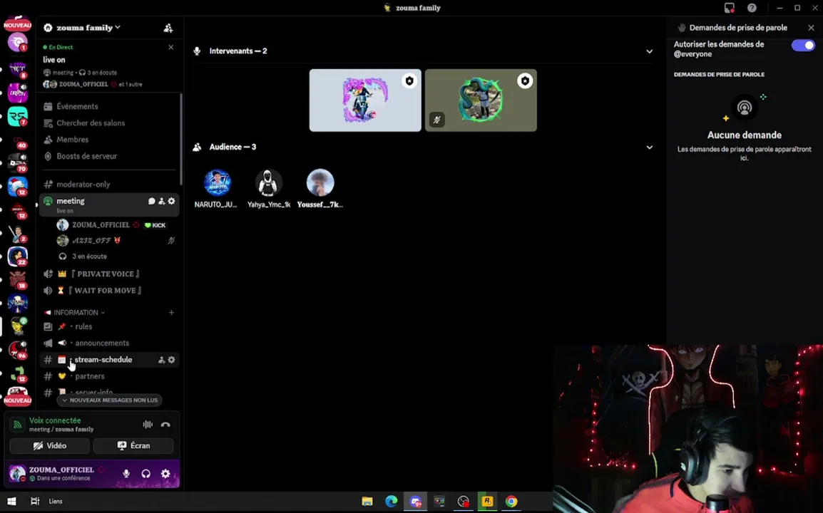Screen dimensions: 823x513
Task: Click the invite people icon beside server name
Action: click(168, 28)
